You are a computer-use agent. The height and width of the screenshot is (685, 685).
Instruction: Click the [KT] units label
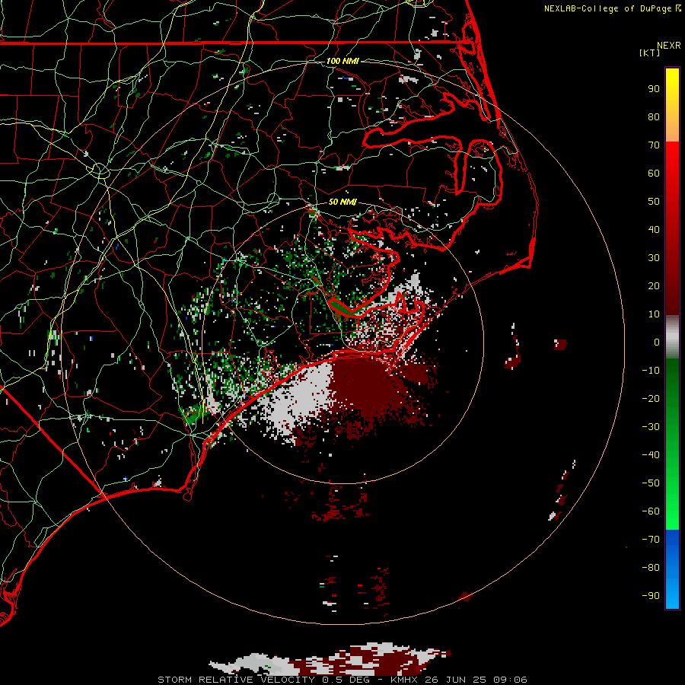point(650,53)
